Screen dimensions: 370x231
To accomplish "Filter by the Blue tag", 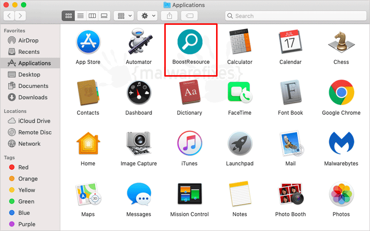I will pos(30,213).
